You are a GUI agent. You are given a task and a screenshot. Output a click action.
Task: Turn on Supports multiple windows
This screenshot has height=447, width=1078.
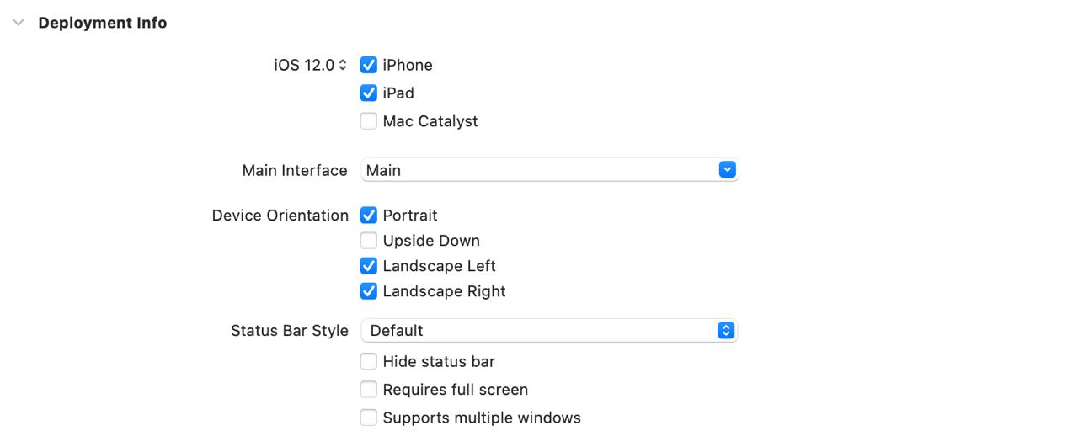tap(369, 418)
